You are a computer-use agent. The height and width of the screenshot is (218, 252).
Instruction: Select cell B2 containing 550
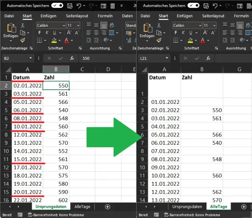coord(56,85)
